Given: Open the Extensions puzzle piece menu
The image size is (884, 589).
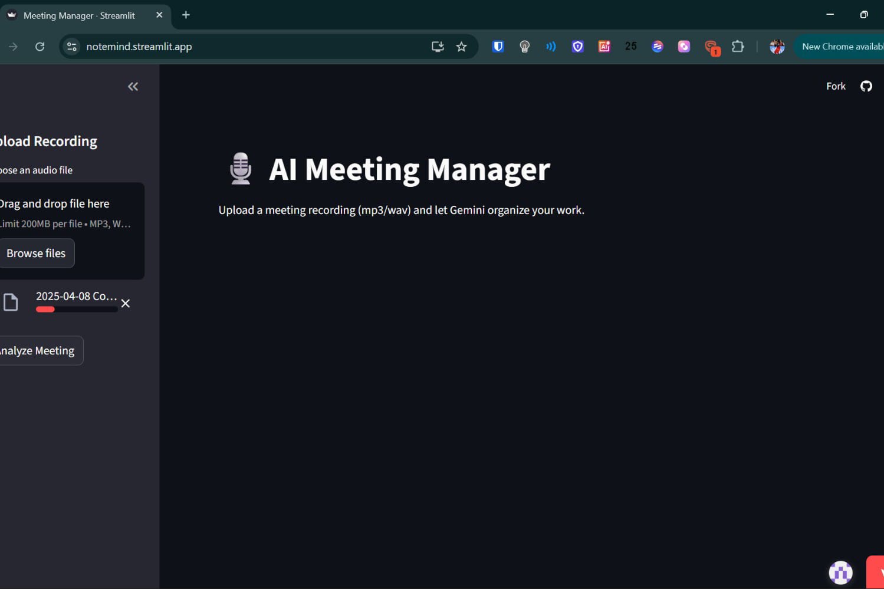Looking at the screenshot, I should tap(738, 47).
